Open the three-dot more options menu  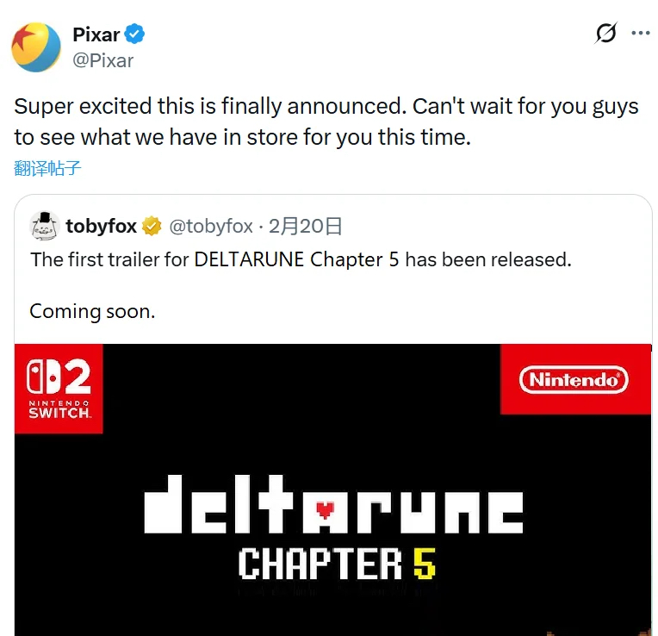641,34
